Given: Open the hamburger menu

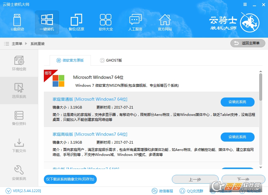Looking at the screenshot, I should tap(245, 4).
